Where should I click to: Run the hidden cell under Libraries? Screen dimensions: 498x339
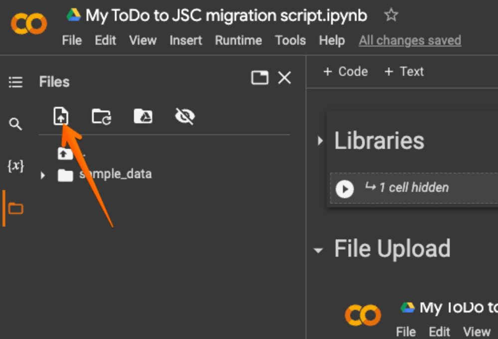tap(344, 189)
